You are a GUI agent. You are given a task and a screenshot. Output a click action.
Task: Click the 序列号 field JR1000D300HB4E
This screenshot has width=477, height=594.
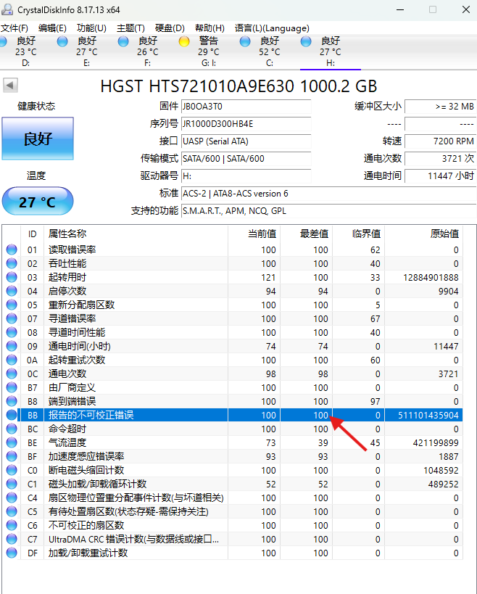tap(246, 124)
